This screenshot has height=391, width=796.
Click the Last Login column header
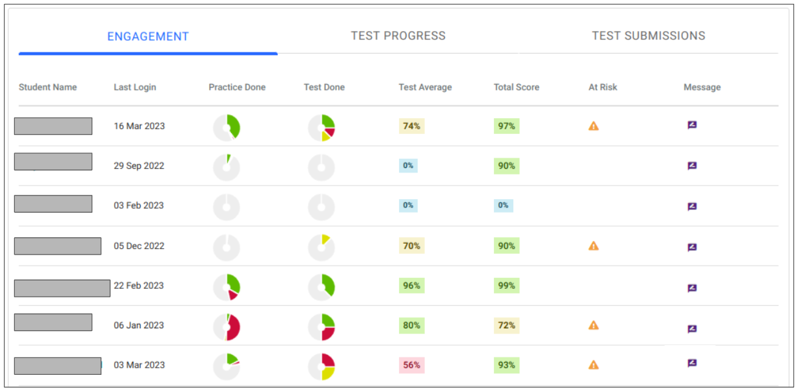[135, 87]
